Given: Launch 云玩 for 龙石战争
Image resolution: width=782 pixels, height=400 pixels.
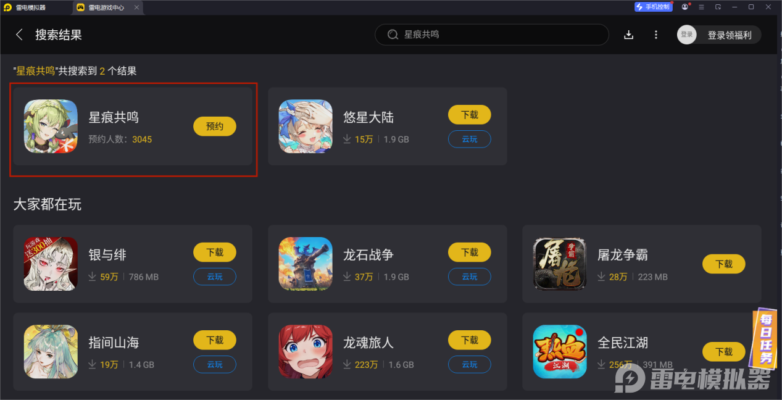Looking at the screenshot, I should [x=470, y=277].
